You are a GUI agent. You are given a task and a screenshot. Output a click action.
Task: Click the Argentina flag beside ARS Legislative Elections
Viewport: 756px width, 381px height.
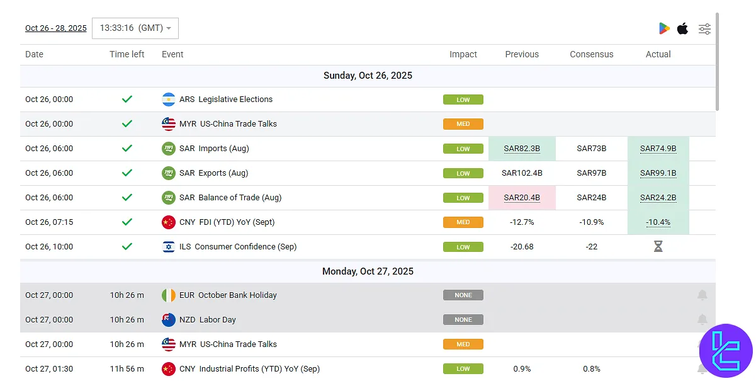[169, 99]
